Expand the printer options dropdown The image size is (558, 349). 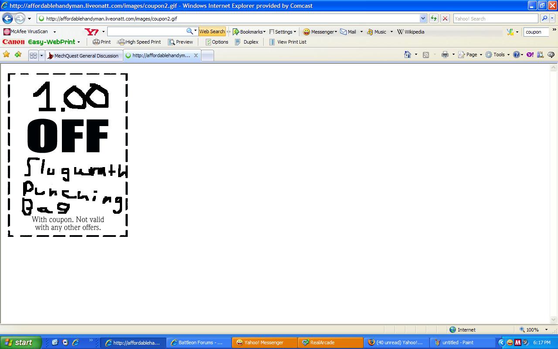point(453,55)
